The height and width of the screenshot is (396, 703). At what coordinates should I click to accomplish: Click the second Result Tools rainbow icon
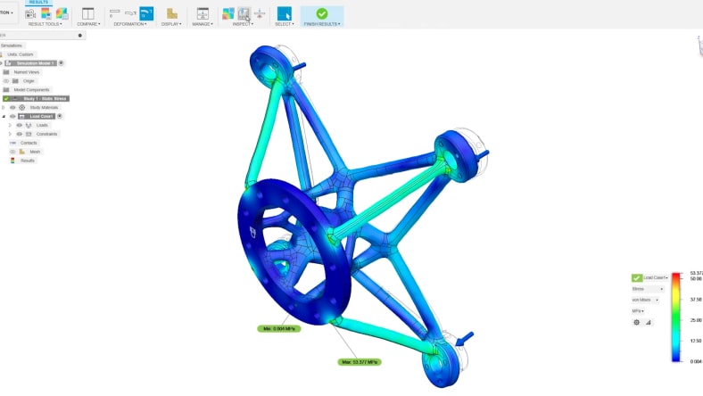pos(46,14)
